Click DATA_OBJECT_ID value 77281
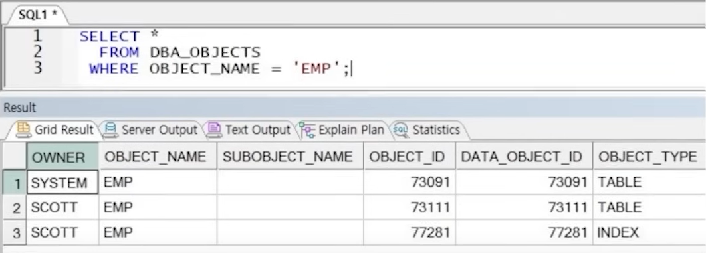The width and height of the screenshot is (706, 253). (524, 233)
